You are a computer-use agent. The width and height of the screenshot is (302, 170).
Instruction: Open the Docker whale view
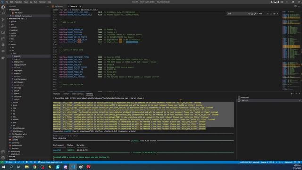pyautogui.click(x=3, y=58)
